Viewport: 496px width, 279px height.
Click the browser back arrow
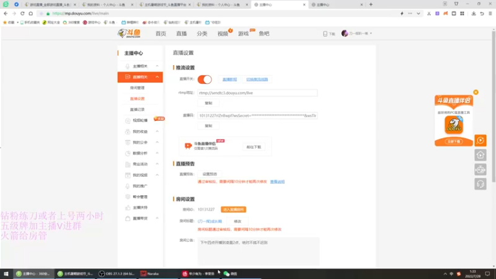(x=6, y=14)
